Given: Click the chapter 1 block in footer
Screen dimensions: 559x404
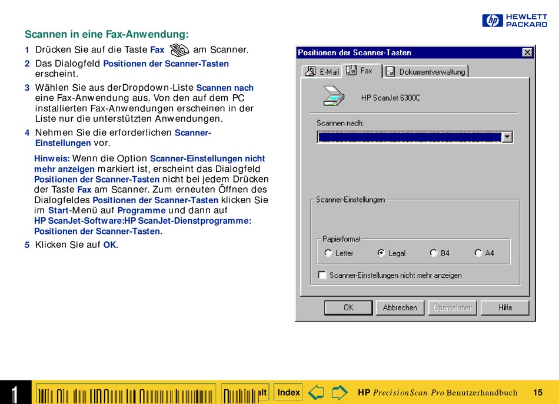Looking at the screenshot, I should pyautogui.click(x=16, y=392).
